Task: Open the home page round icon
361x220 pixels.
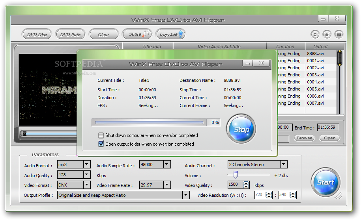Action: 327,35
